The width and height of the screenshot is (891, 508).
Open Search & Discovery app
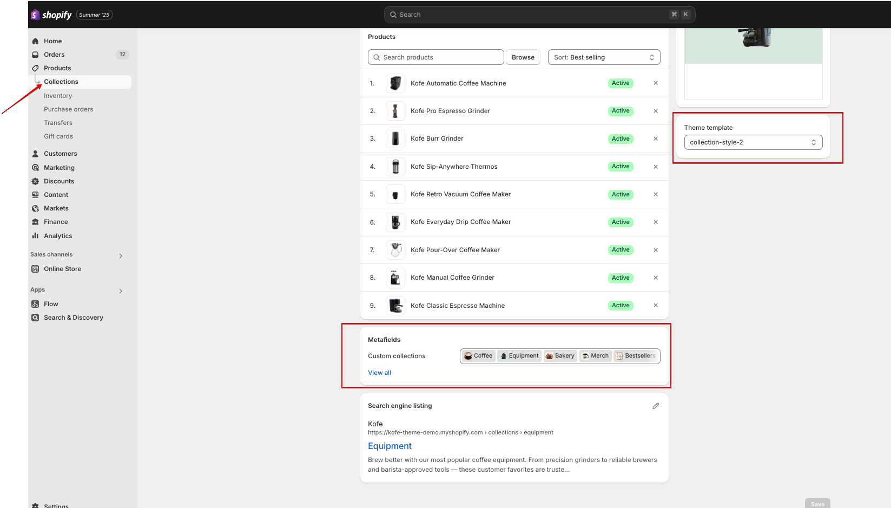74,318
